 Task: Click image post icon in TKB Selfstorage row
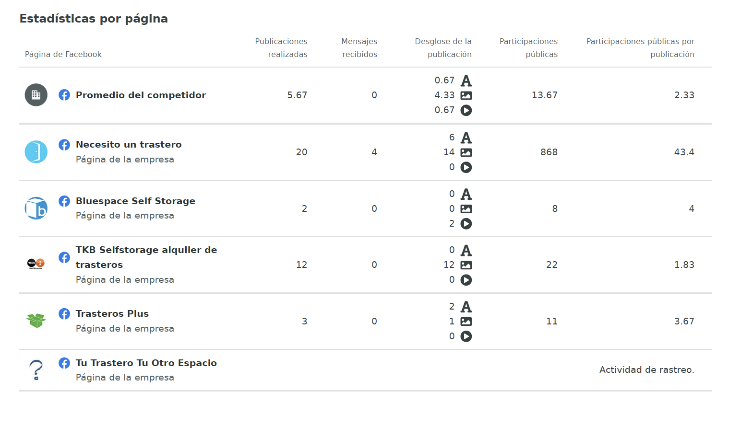point(466,265)
